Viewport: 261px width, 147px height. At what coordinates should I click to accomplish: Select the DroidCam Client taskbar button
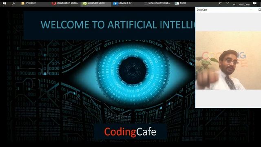96,3
